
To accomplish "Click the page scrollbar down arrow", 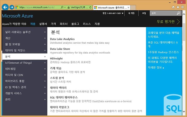I will pyautogui.click(x=184, y=111).
